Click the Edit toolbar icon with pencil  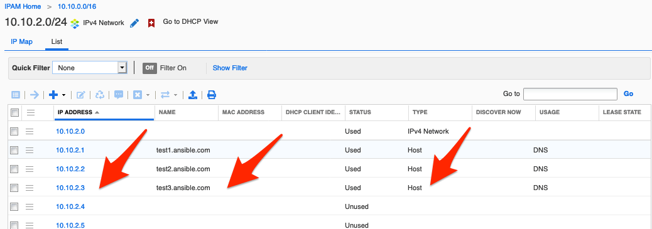tap(80, 95)
